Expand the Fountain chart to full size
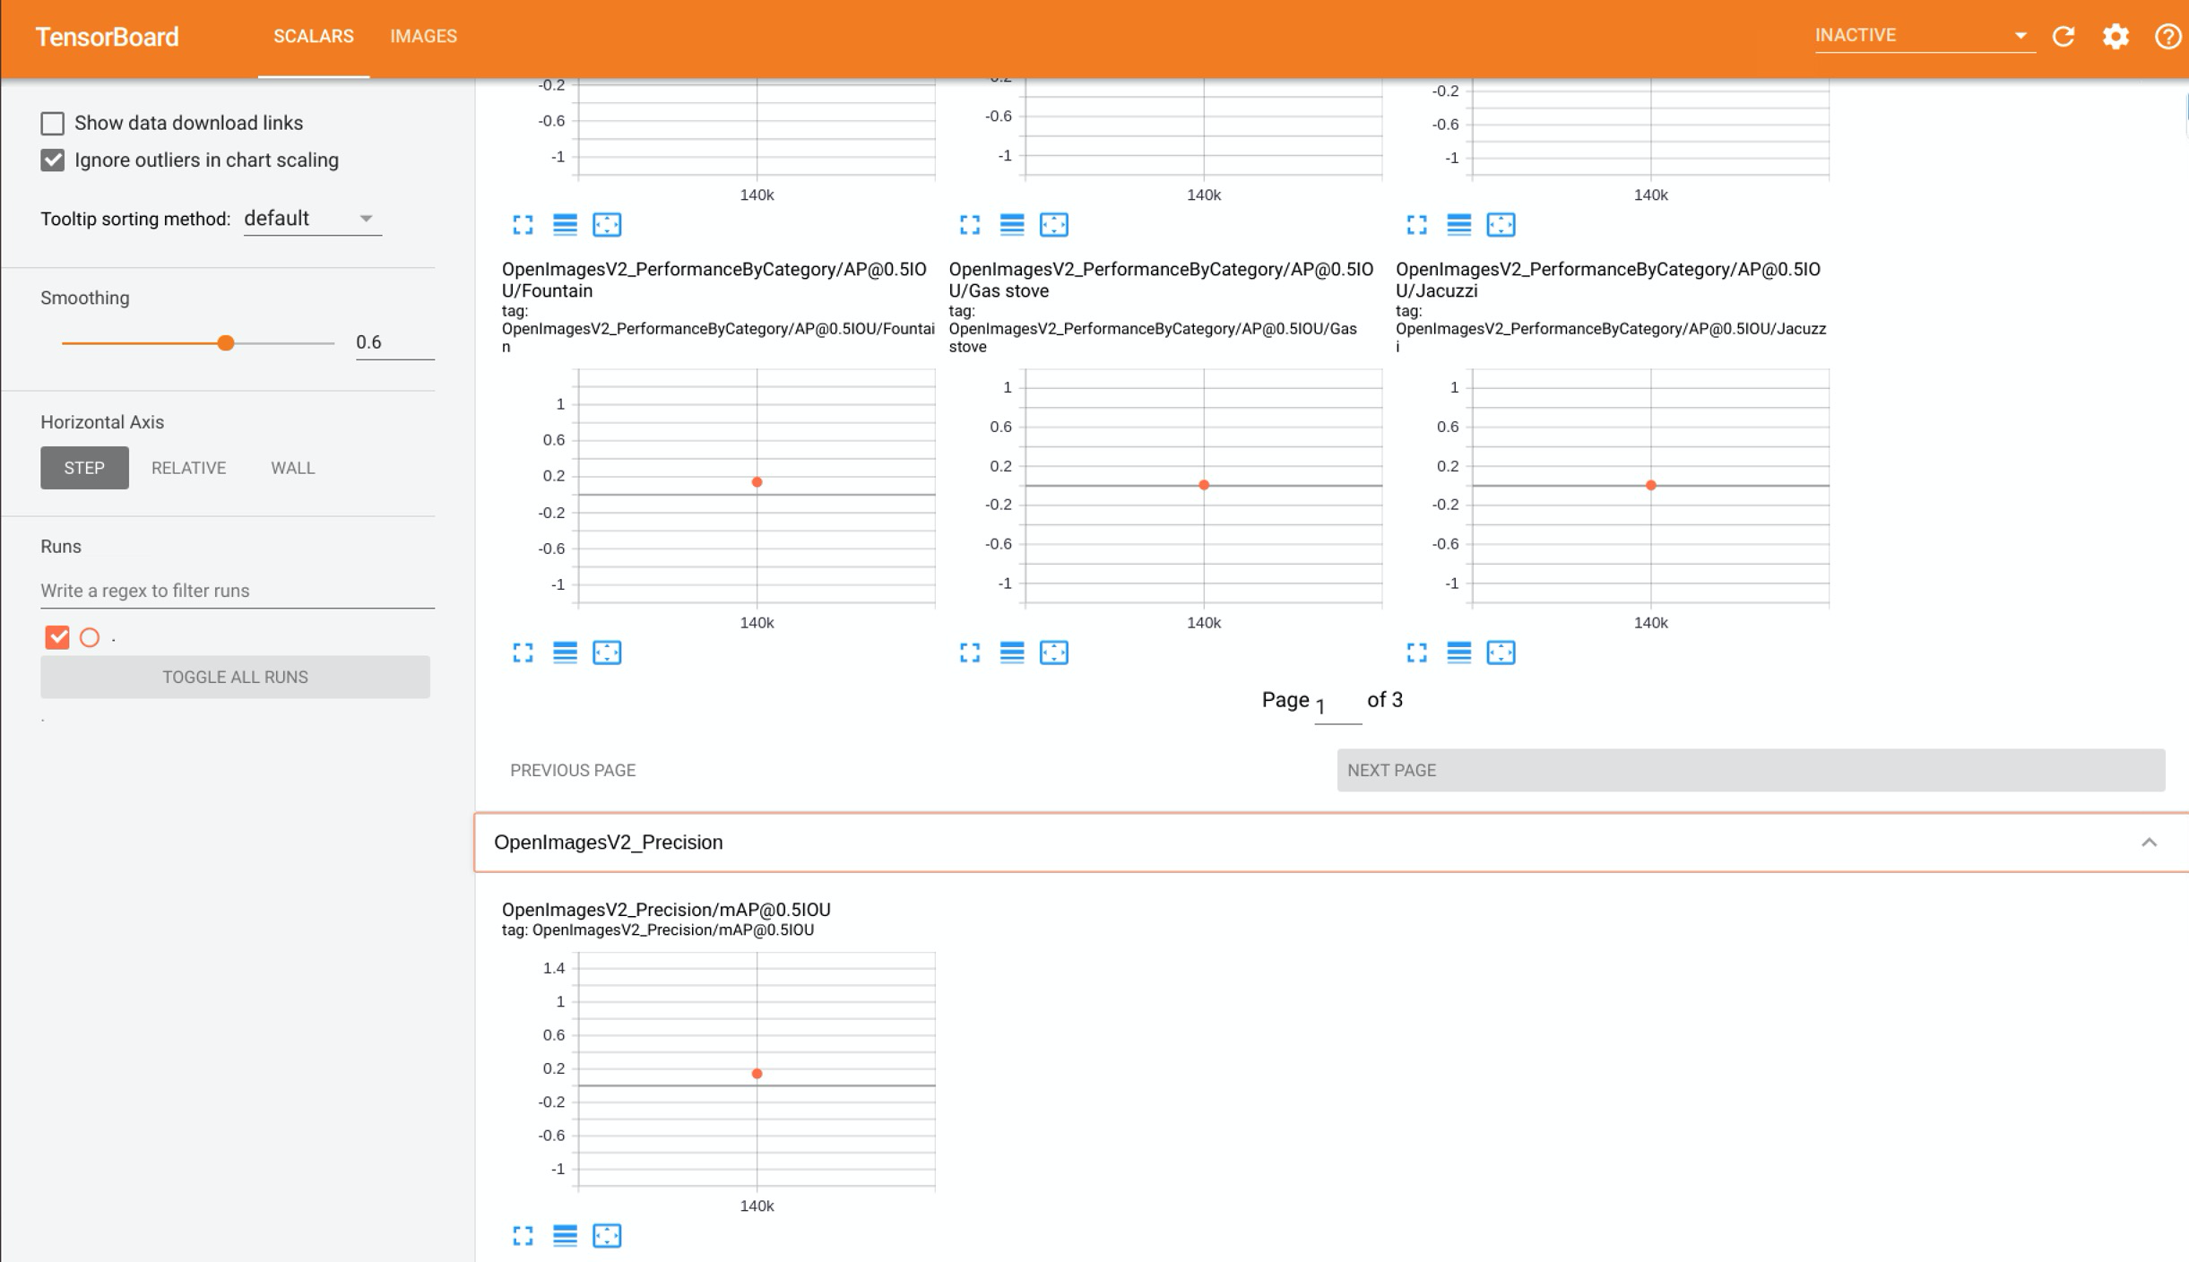Image resolution: width=2189 pixels, height=1262 pixels. point(523,653)
